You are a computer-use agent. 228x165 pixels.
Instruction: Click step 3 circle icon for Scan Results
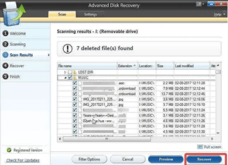[x=5, y=55]
